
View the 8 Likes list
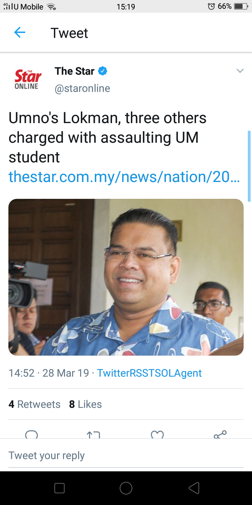(85, 404)
